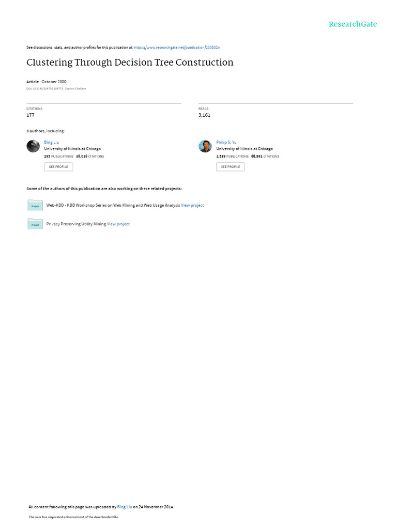Open Bing Liu author name link near avatar
Viewport: 397px width, 529px height.
point(52,143)
